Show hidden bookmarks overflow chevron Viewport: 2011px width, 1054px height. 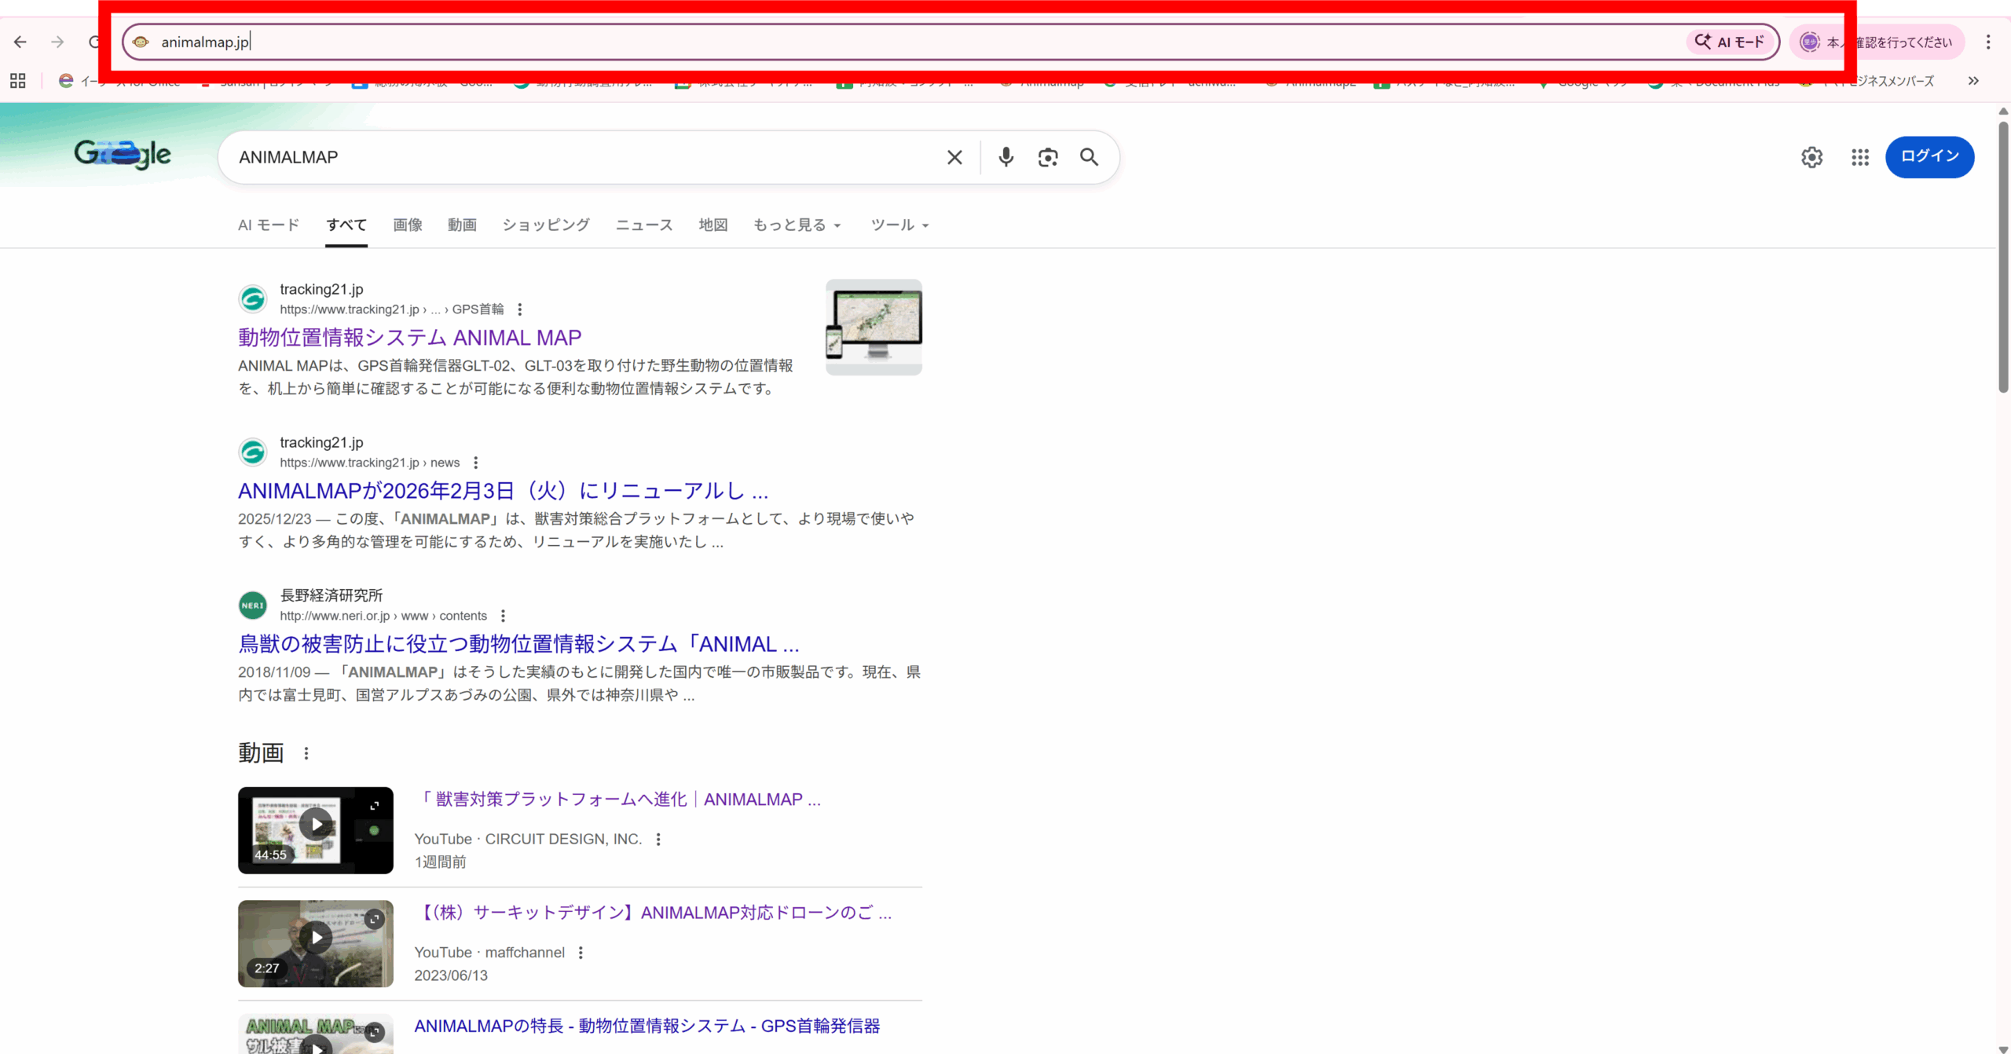pos(1973,81)
